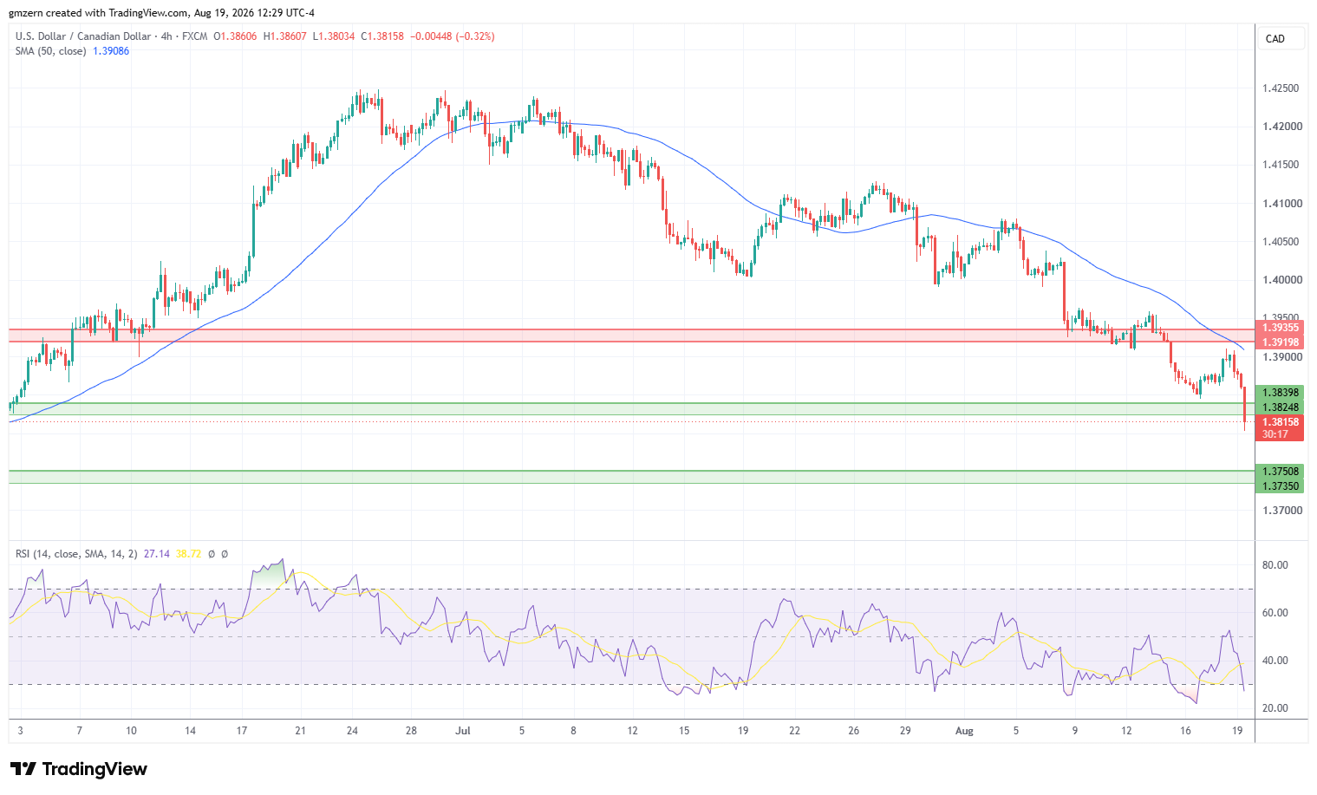Click the 16 date label on the time axis
1317x795 pixels.
pos(1185,731)
